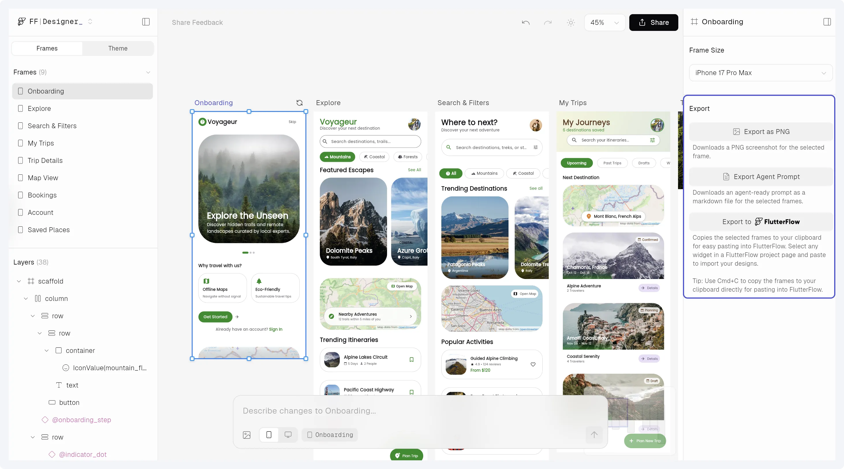844x469 pixels.
Task: Select the My Trips canvas frame title
Action: [x=572, y=103]
